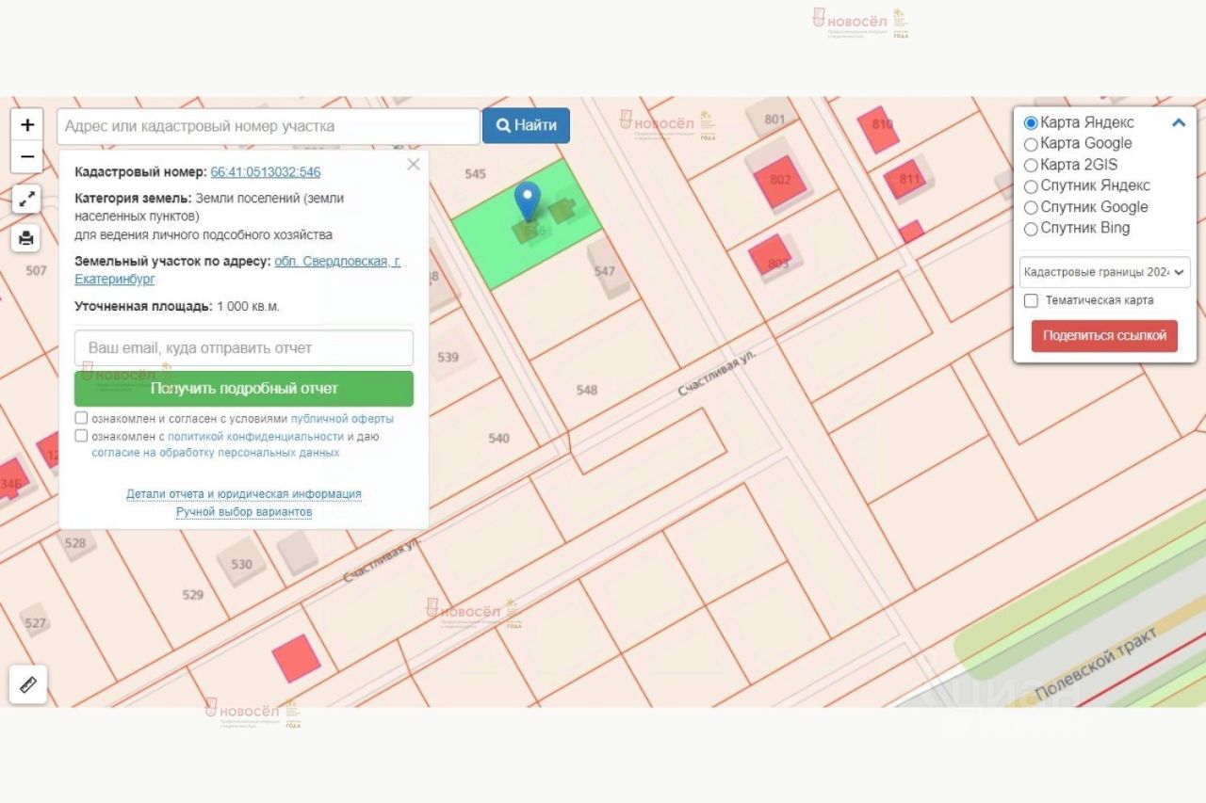Click parcel labeled 801 on map
The image size is (1206, 803).
point(774,120)
